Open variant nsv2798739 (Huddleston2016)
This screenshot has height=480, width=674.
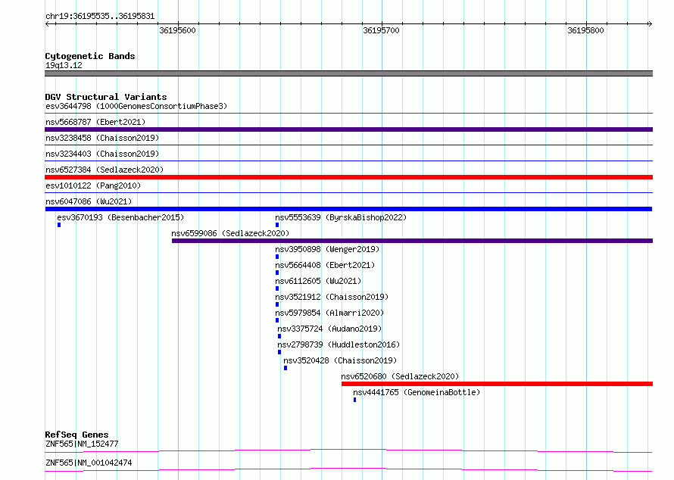(x=339, y=344)
